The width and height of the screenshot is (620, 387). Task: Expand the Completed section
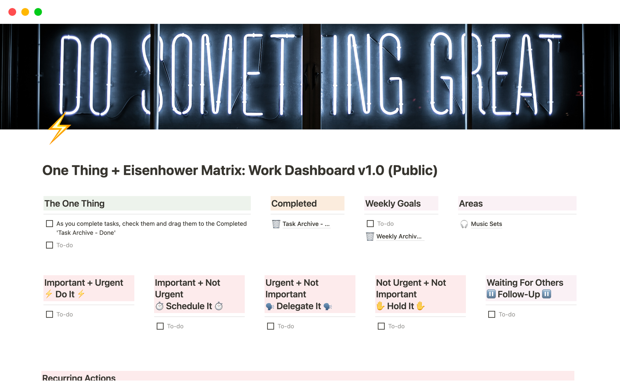click(x=294, y=203)
